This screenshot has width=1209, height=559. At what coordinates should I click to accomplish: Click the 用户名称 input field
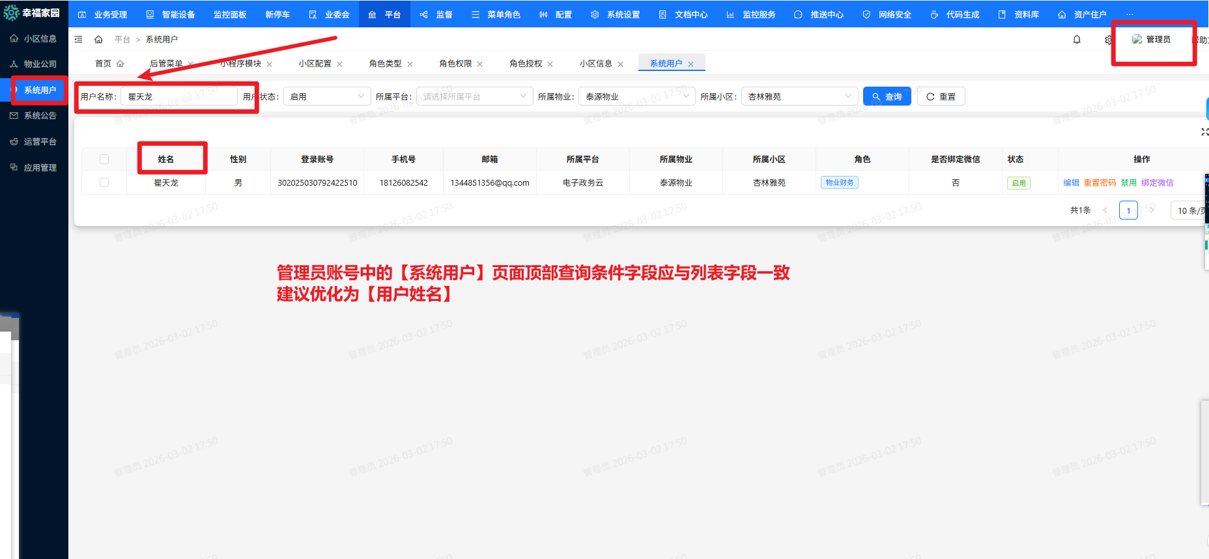pyautogui.click(x=179, y=96)
